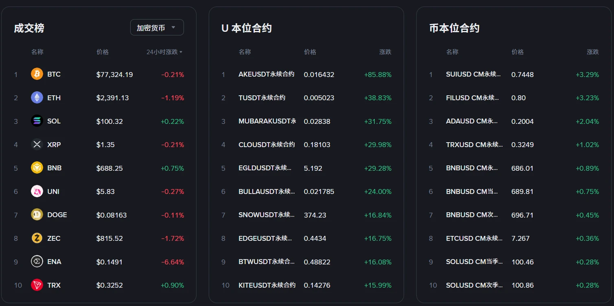Open MUBARAKUSDT perpetual contract

click(x=267, y=121)
